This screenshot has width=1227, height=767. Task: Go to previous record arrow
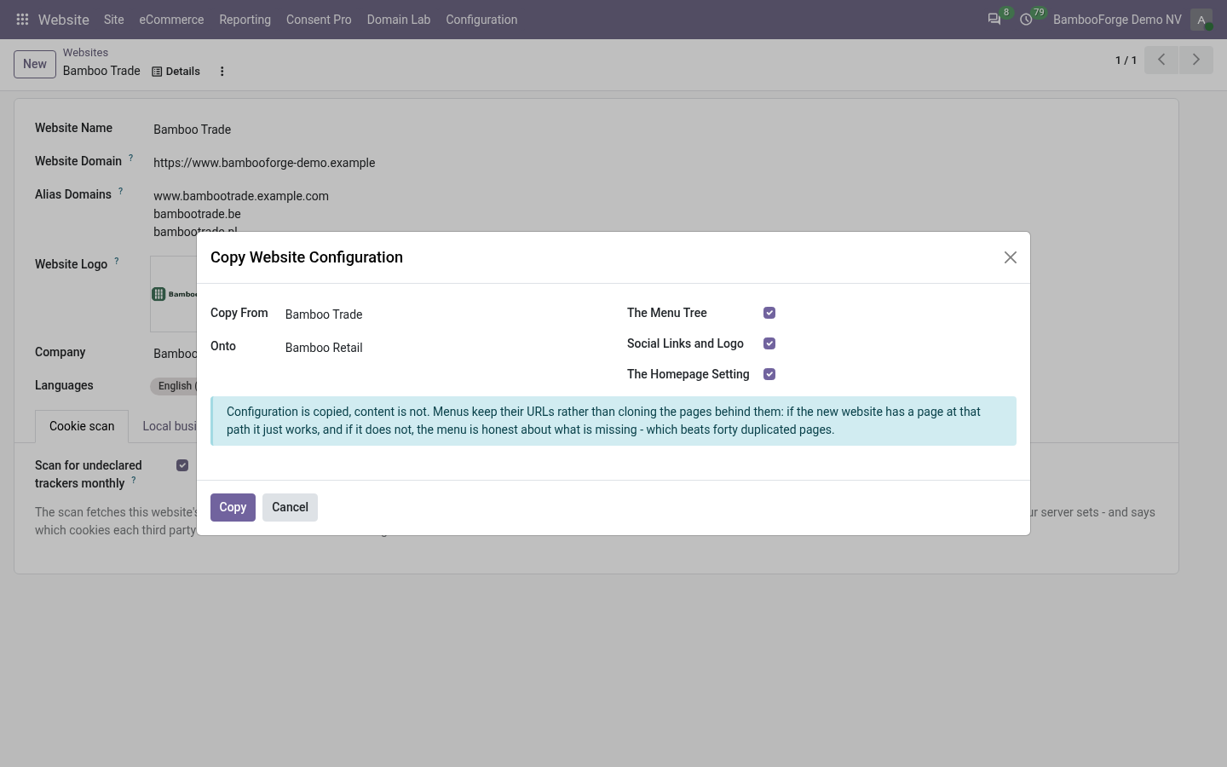tap(1161, 60)
